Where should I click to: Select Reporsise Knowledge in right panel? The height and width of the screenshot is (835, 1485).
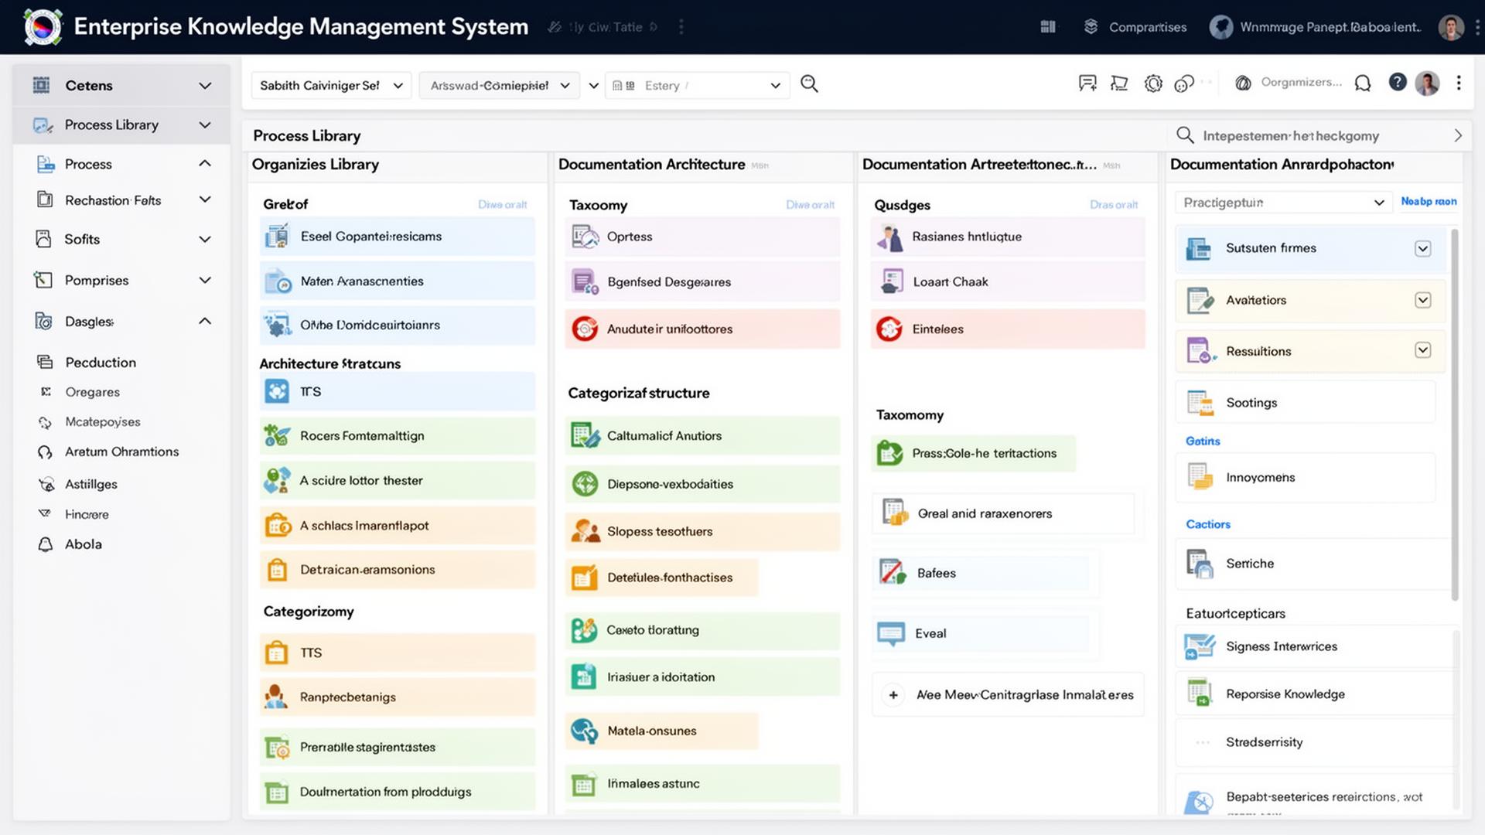(x=1315, y=694)
